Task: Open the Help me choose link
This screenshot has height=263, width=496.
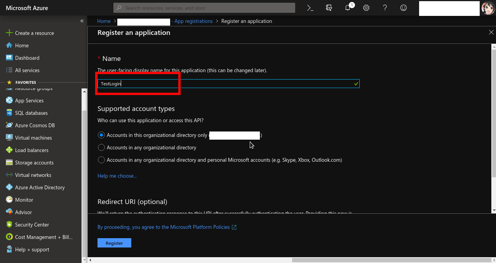Action: coord(117,176)
